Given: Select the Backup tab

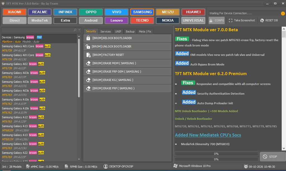Looking at the screenshot, I should coord(130,31).
